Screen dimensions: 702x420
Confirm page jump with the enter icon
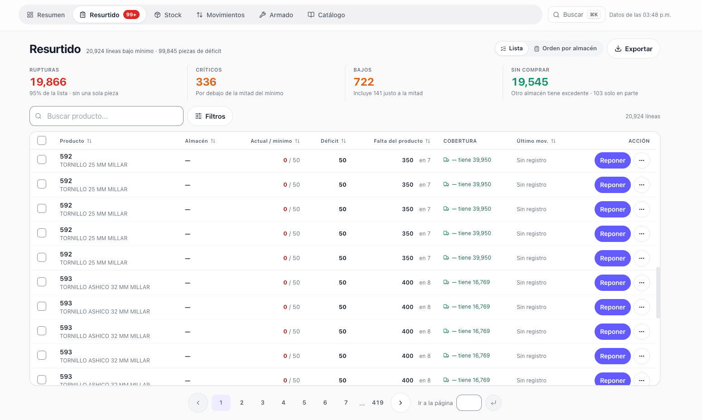point(494,403)
